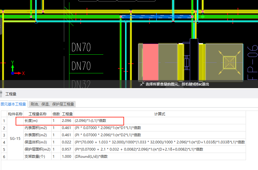
Task: Click the 倍数 column header
Action: pyautogui.click(x=56, y=114)
